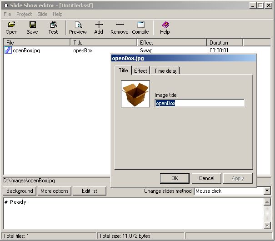Image resolution: width=275 pixels, height=241 pixels.
Task: Sort by the Duration column header
Action: (x=225, y=42)
